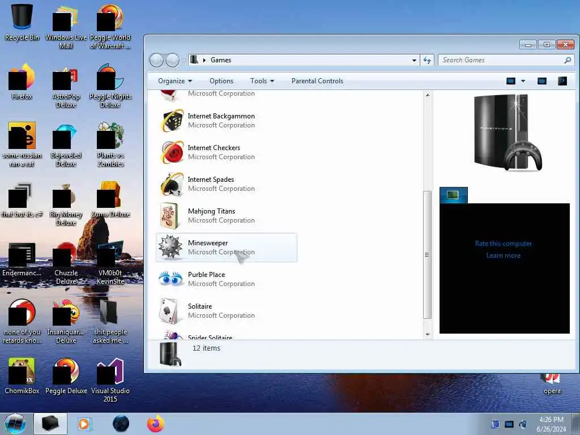Screen dimensions: 580x435
Task: Click Learn more link
Action: tap(504, 255)
